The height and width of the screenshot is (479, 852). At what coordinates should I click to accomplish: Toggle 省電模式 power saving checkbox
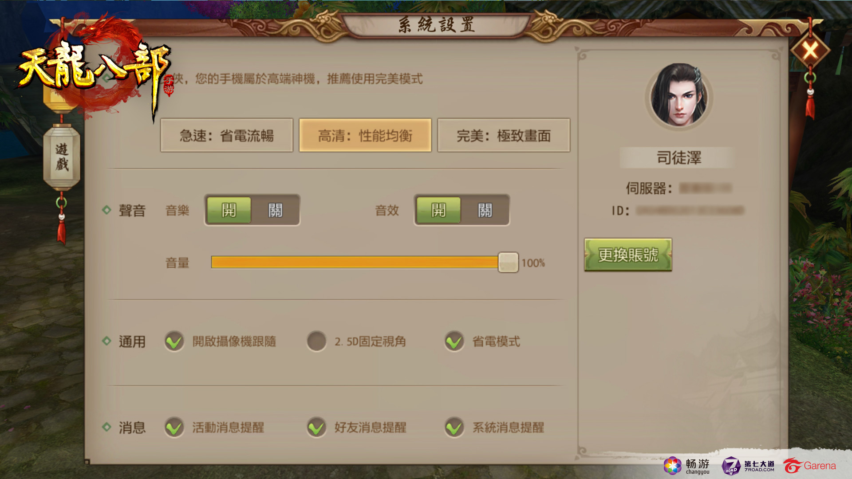[454, 342]
